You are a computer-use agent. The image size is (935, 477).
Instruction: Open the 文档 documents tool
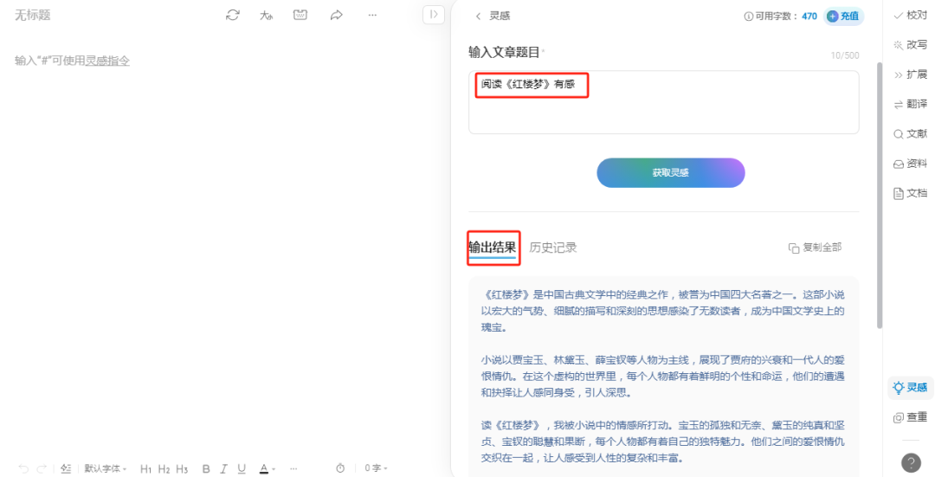click(x=910, y=193)
